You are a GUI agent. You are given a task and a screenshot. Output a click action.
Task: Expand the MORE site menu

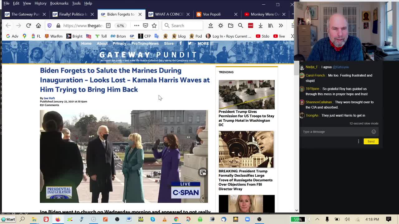[205, 44]
